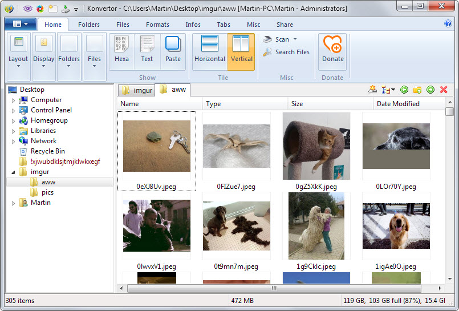
Task: Select thumbnail 0LOr70Y.jpeg of black dog
Action: coord(396,151)
